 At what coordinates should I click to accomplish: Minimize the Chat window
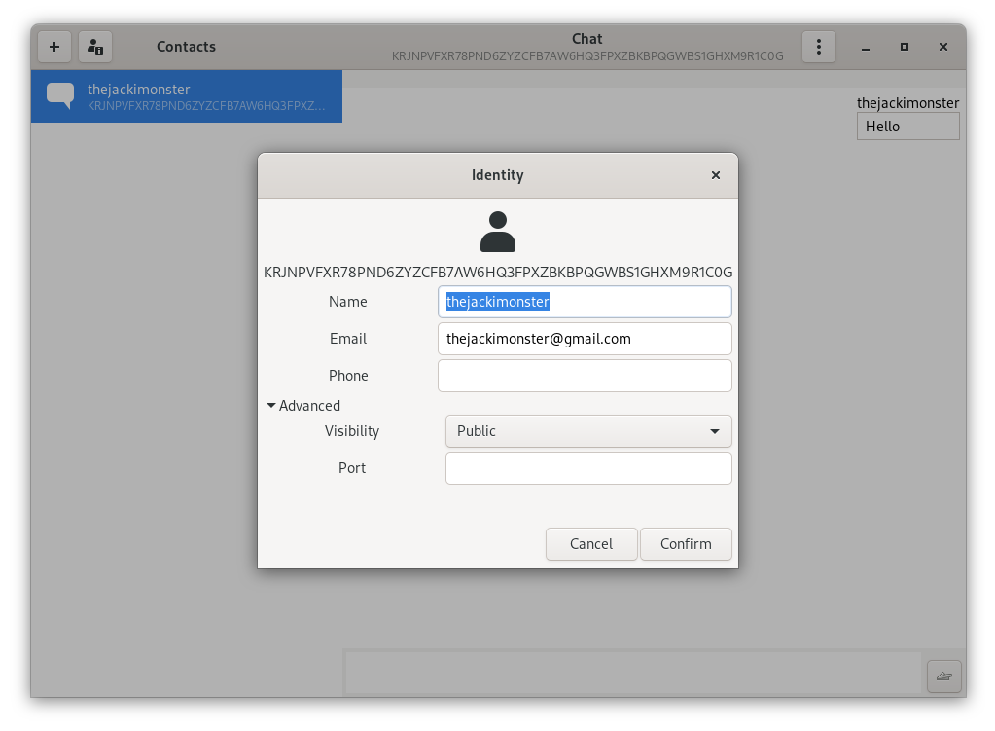pos(866,47)
